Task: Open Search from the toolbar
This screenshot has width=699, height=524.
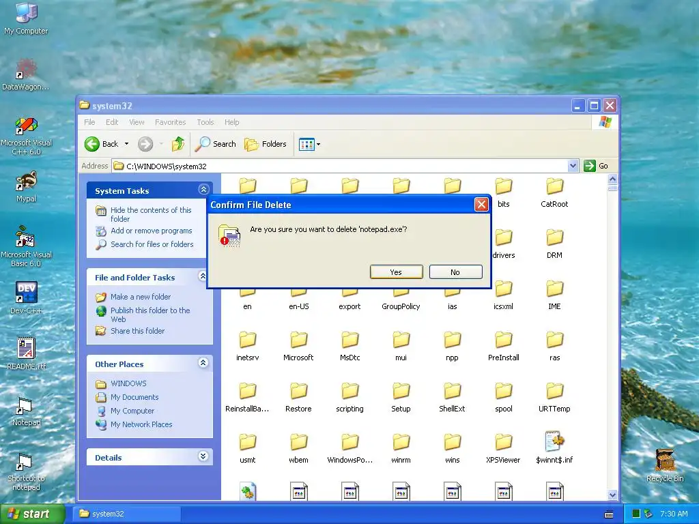Action: point(216,144)
